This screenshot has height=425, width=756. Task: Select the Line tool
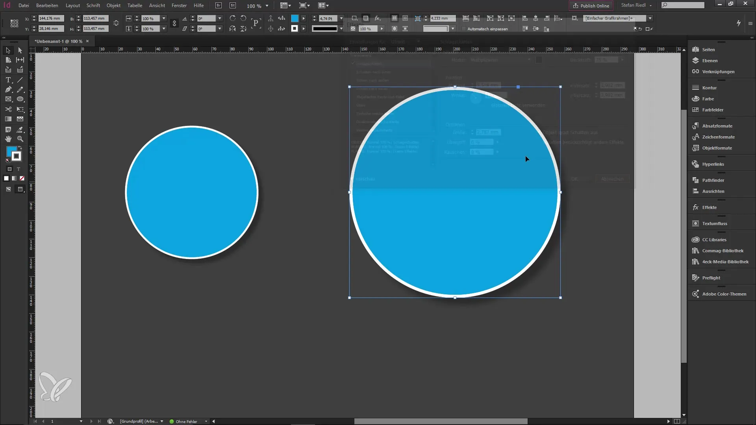(20, 80)
